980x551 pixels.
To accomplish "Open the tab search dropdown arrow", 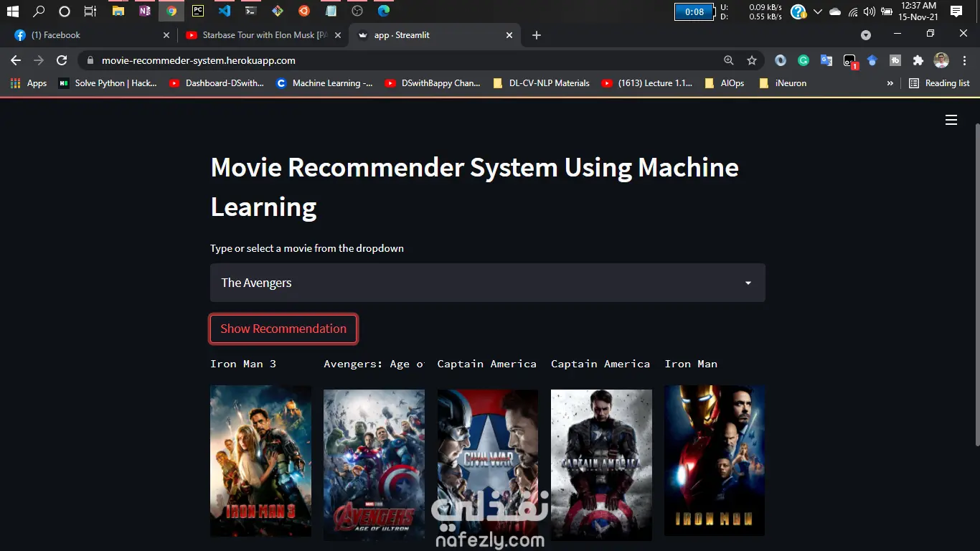I will coord(866,35).
